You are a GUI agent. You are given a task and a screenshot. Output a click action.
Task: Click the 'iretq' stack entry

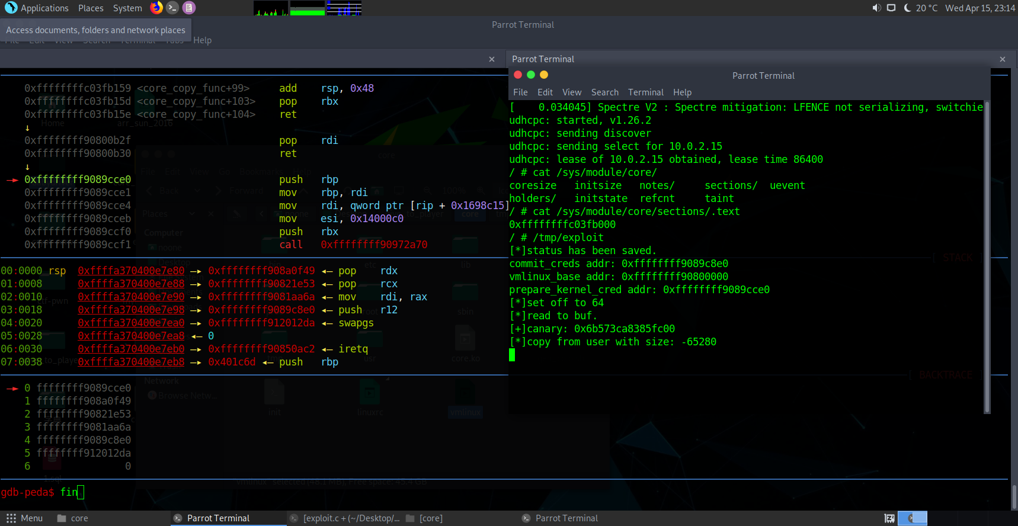pos(353,349)
